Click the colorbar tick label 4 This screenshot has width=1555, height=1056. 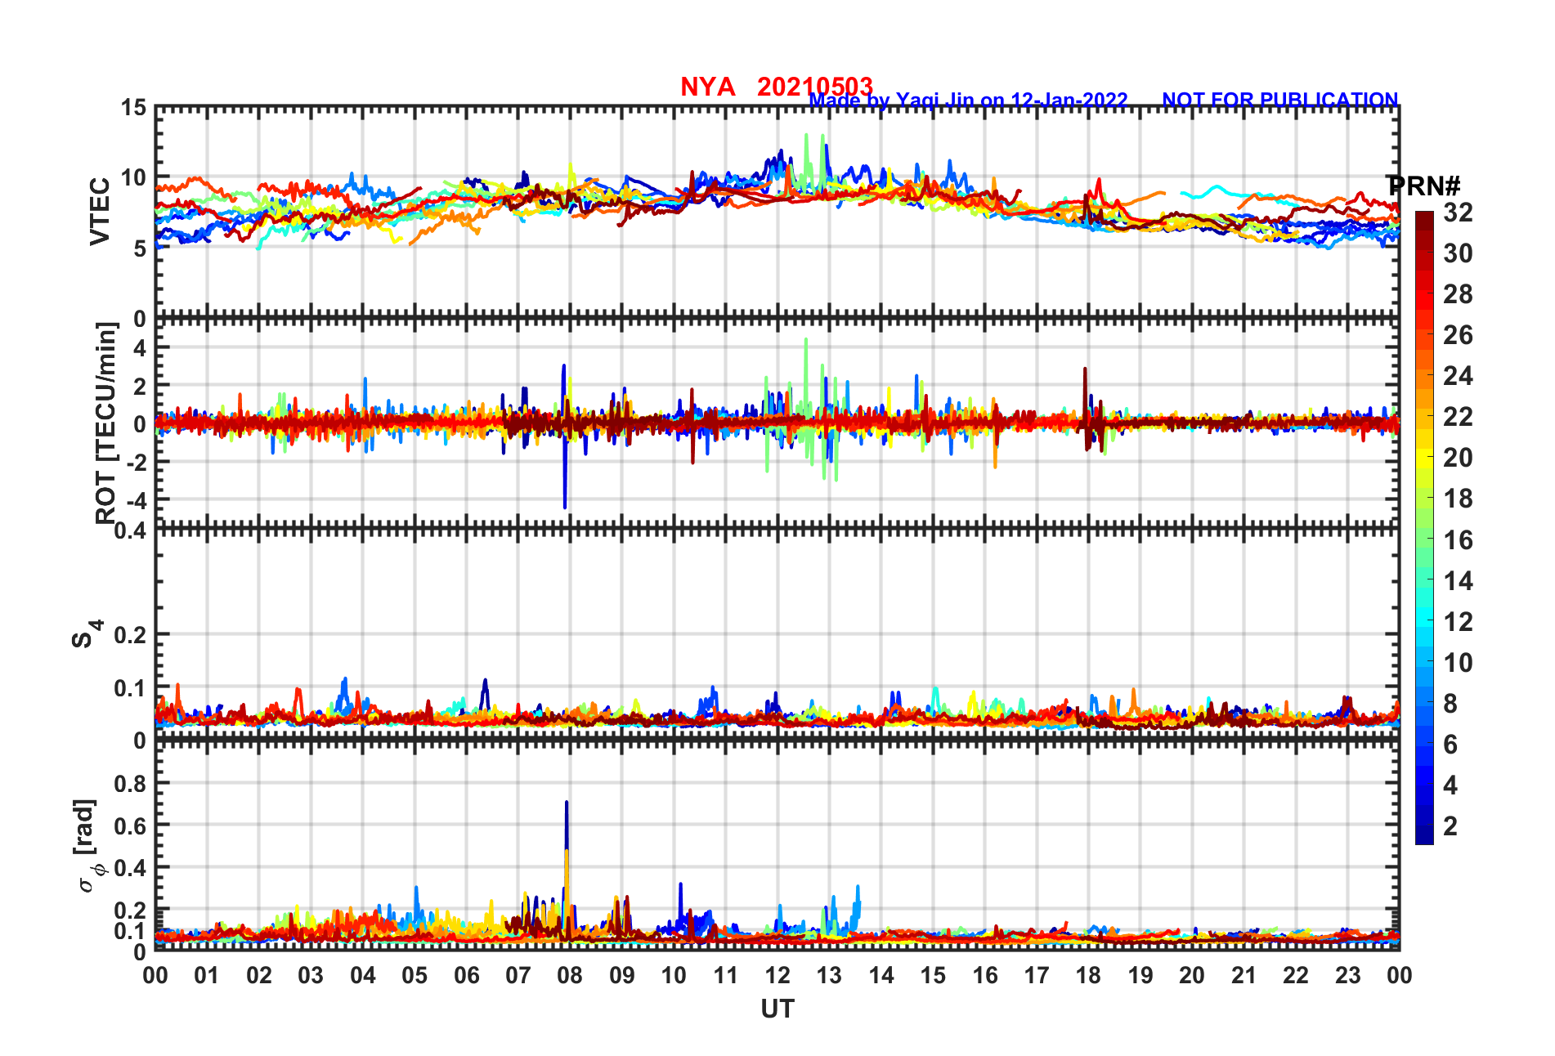tap(1450, 785)
